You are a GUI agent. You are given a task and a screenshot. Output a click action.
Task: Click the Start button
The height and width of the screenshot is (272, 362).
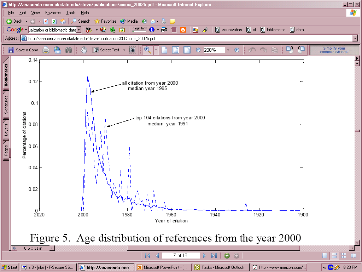coord(10,267)
